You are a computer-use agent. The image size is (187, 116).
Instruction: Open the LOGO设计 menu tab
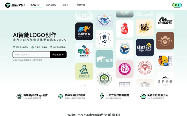point(35,5)
